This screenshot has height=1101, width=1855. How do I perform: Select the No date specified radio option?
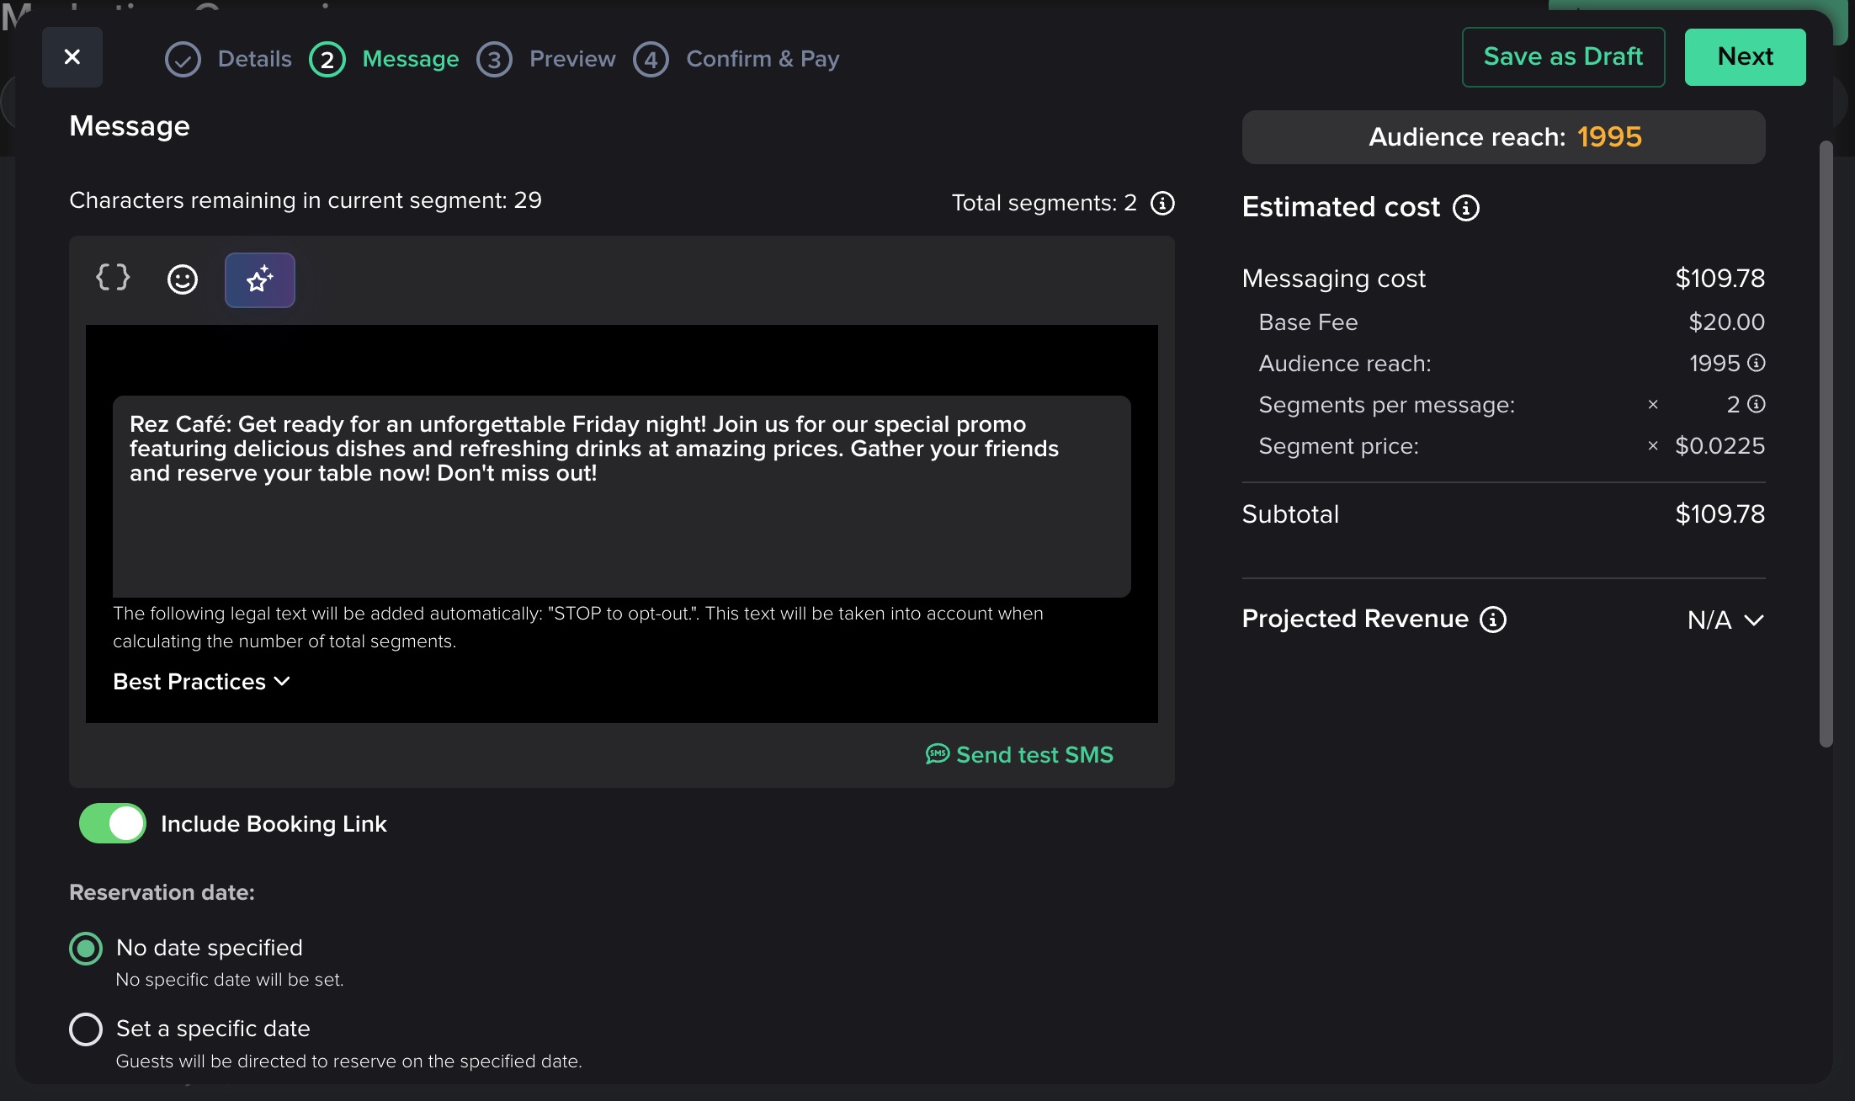(86, 949)
